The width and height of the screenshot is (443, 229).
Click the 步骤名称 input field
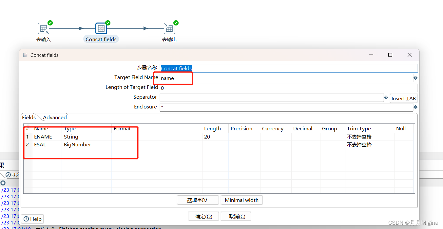289,68
